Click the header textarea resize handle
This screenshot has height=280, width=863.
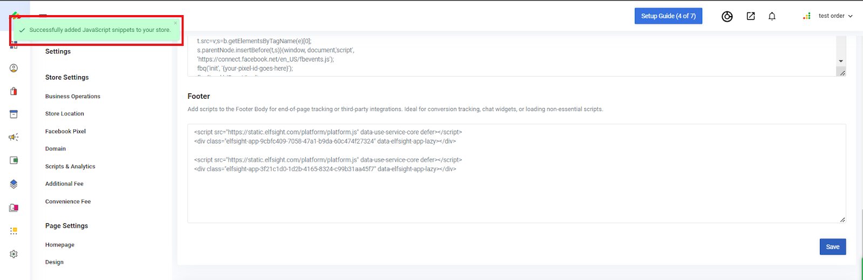(x=843, y=73)
